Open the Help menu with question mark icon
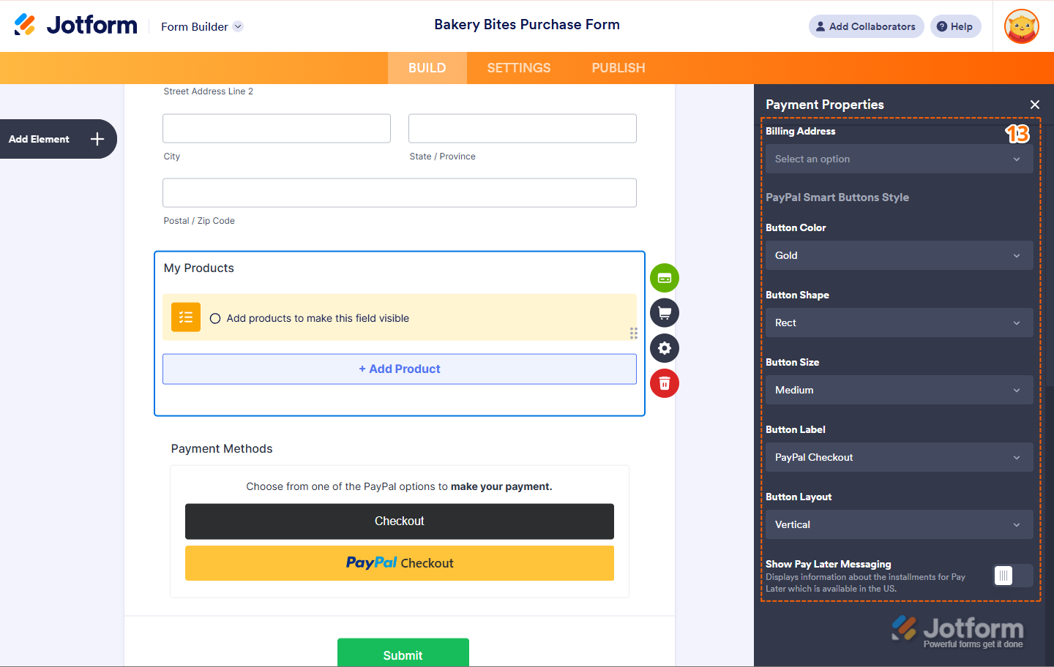1054x667 pixels. (x=955, y=26)
